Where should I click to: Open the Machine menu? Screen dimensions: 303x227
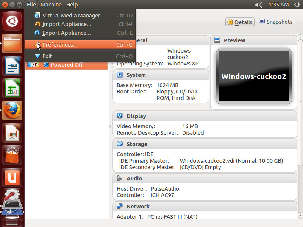pos(51,5)
